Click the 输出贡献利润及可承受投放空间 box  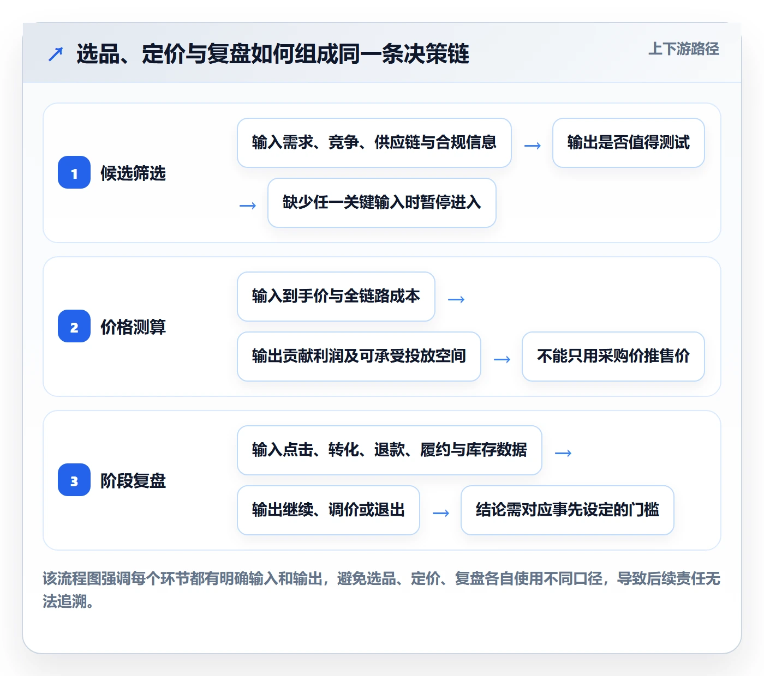(359, 357)
